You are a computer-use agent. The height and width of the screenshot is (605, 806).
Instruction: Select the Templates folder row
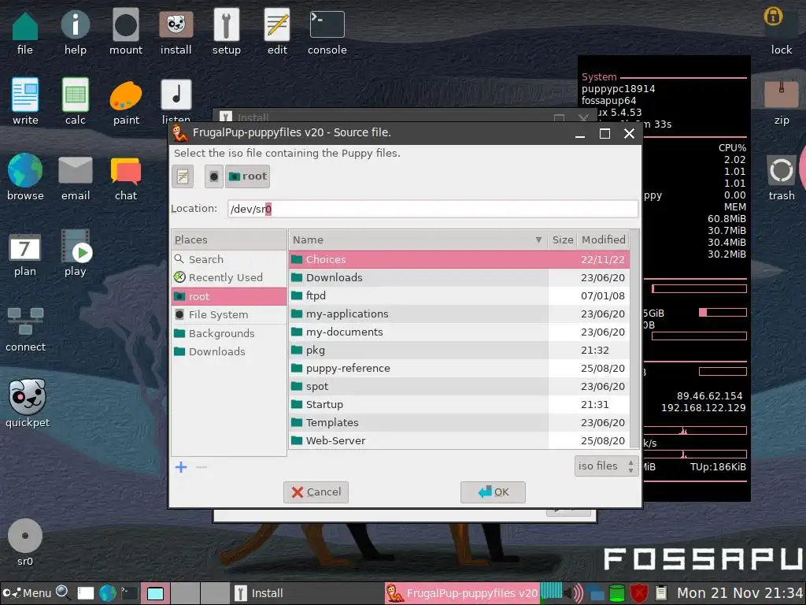click(459, 422)
